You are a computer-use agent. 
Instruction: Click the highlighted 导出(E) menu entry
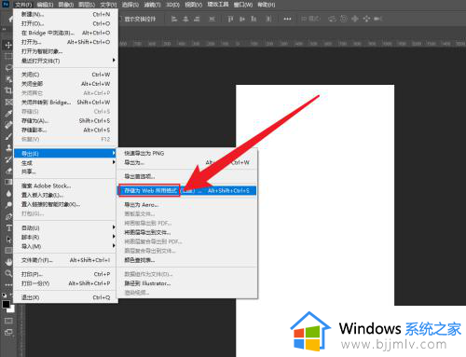65,153
